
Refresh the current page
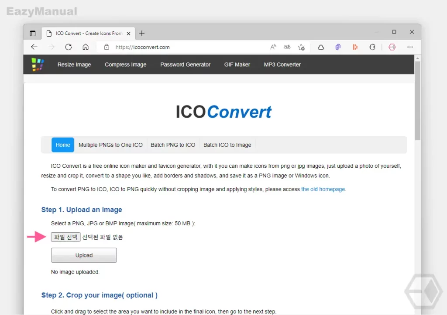(69, 47)
